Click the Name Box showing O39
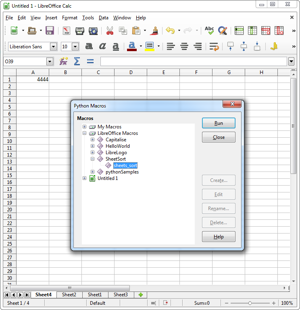The image size is (300, 310). pyautogui.click(x=25, y=62)
